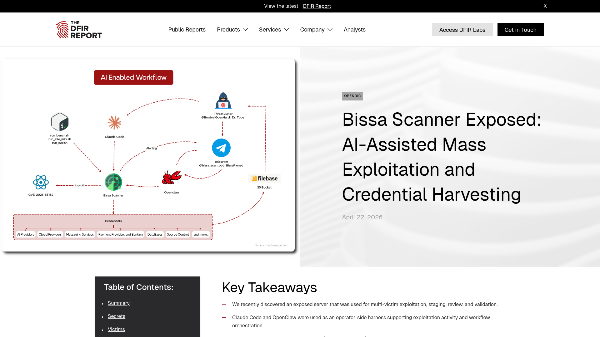600x337 pixels.
Task: Open the Company menu
Action: pos(312,30)
